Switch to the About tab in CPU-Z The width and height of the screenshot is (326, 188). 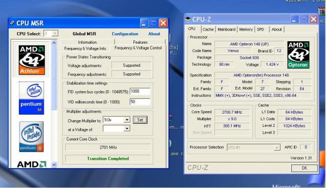tap(277, 30)
